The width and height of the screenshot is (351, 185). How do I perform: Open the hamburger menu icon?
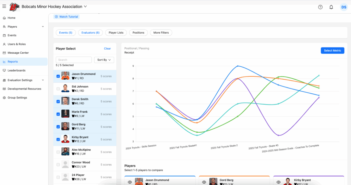[x=4, y=6]
